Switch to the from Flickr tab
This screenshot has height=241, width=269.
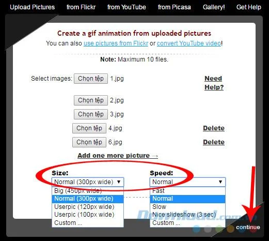click(x=81, y=7)
